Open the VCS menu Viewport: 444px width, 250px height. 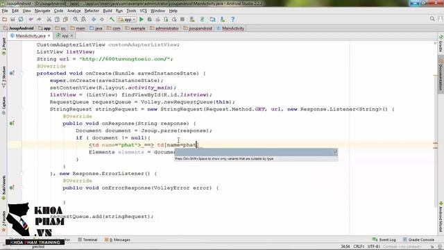(144, 11)
